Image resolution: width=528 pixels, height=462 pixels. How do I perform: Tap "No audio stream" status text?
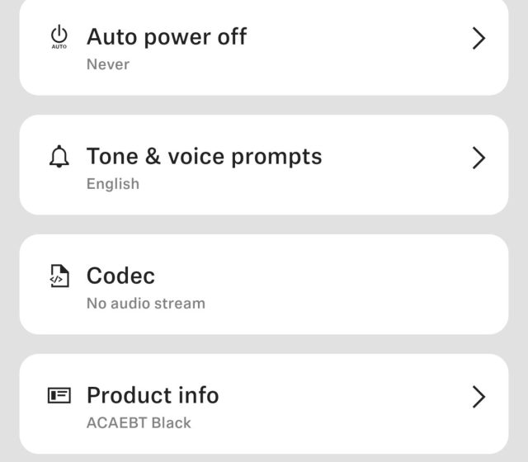[146, 304]
